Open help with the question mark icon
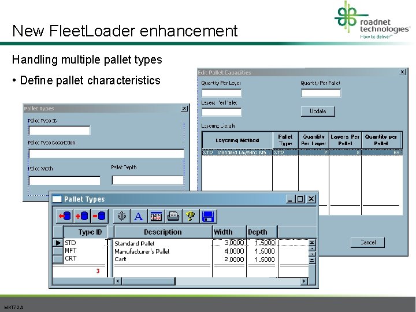Viewport: 416px width, 312px height. 191,216
